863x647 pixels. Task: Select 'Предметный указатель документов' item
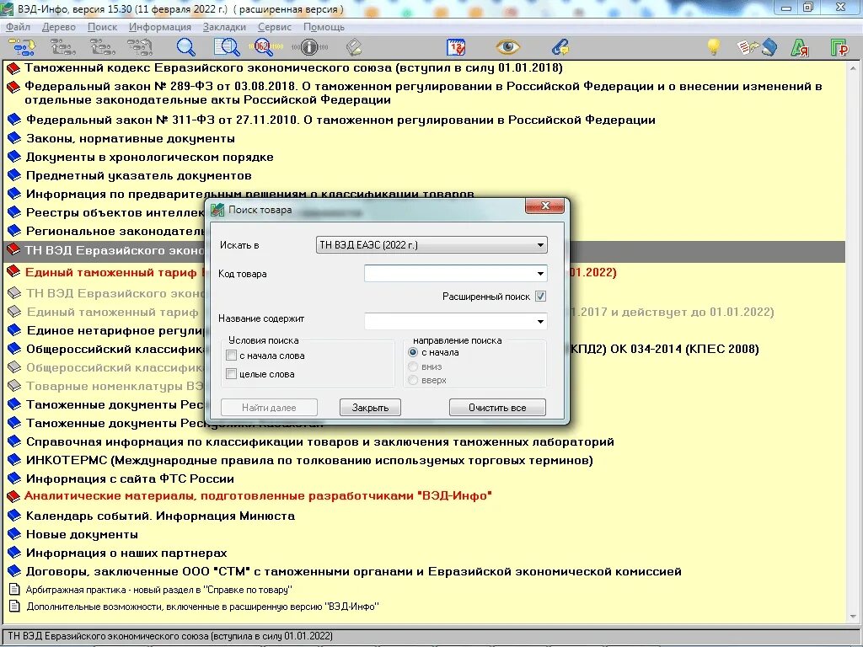tap(139, 176)
